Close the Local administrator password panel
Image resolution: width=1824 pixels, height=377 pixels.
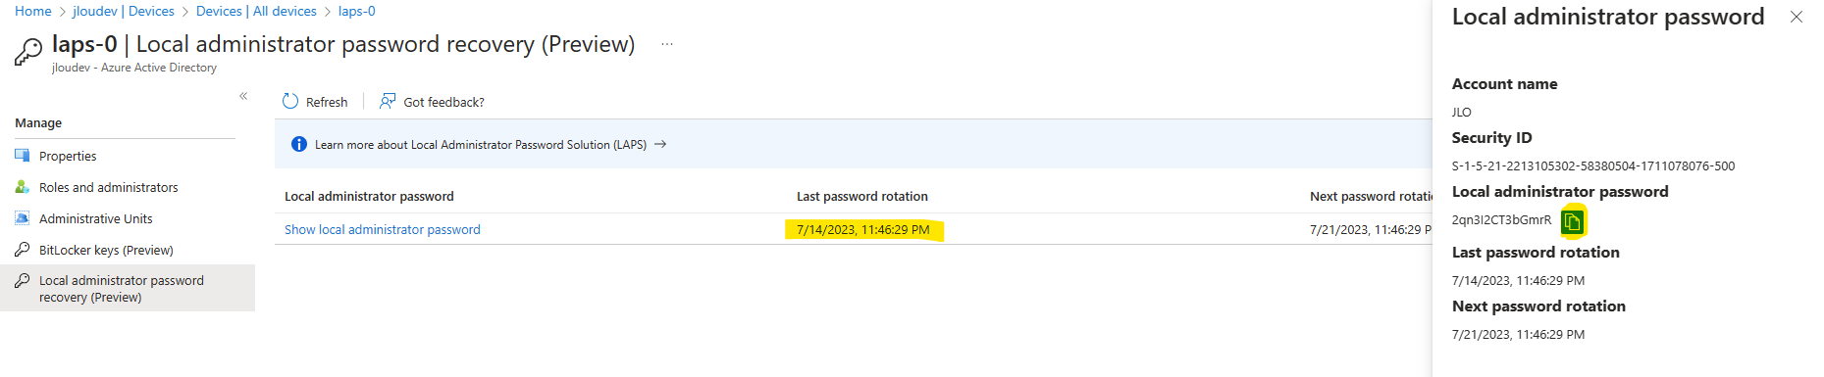(1797, 17)
